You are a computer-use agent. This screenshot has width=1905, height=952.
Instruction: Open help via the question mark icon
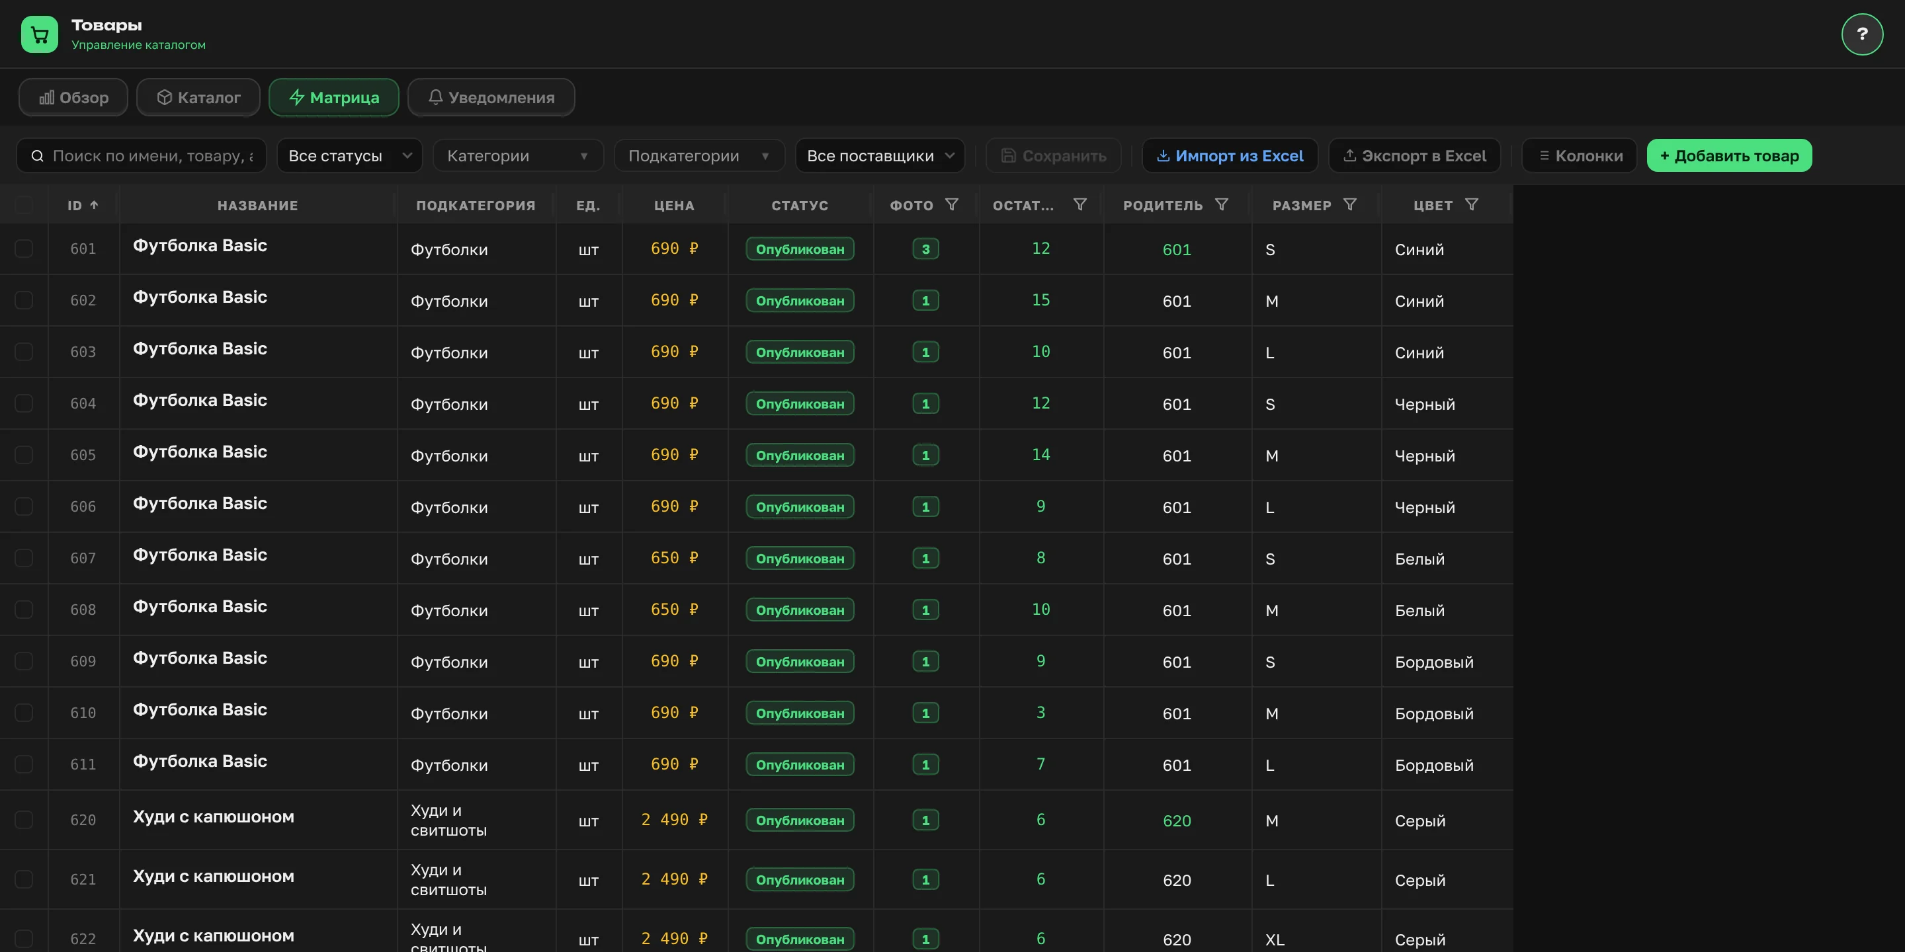point(1861,34)
